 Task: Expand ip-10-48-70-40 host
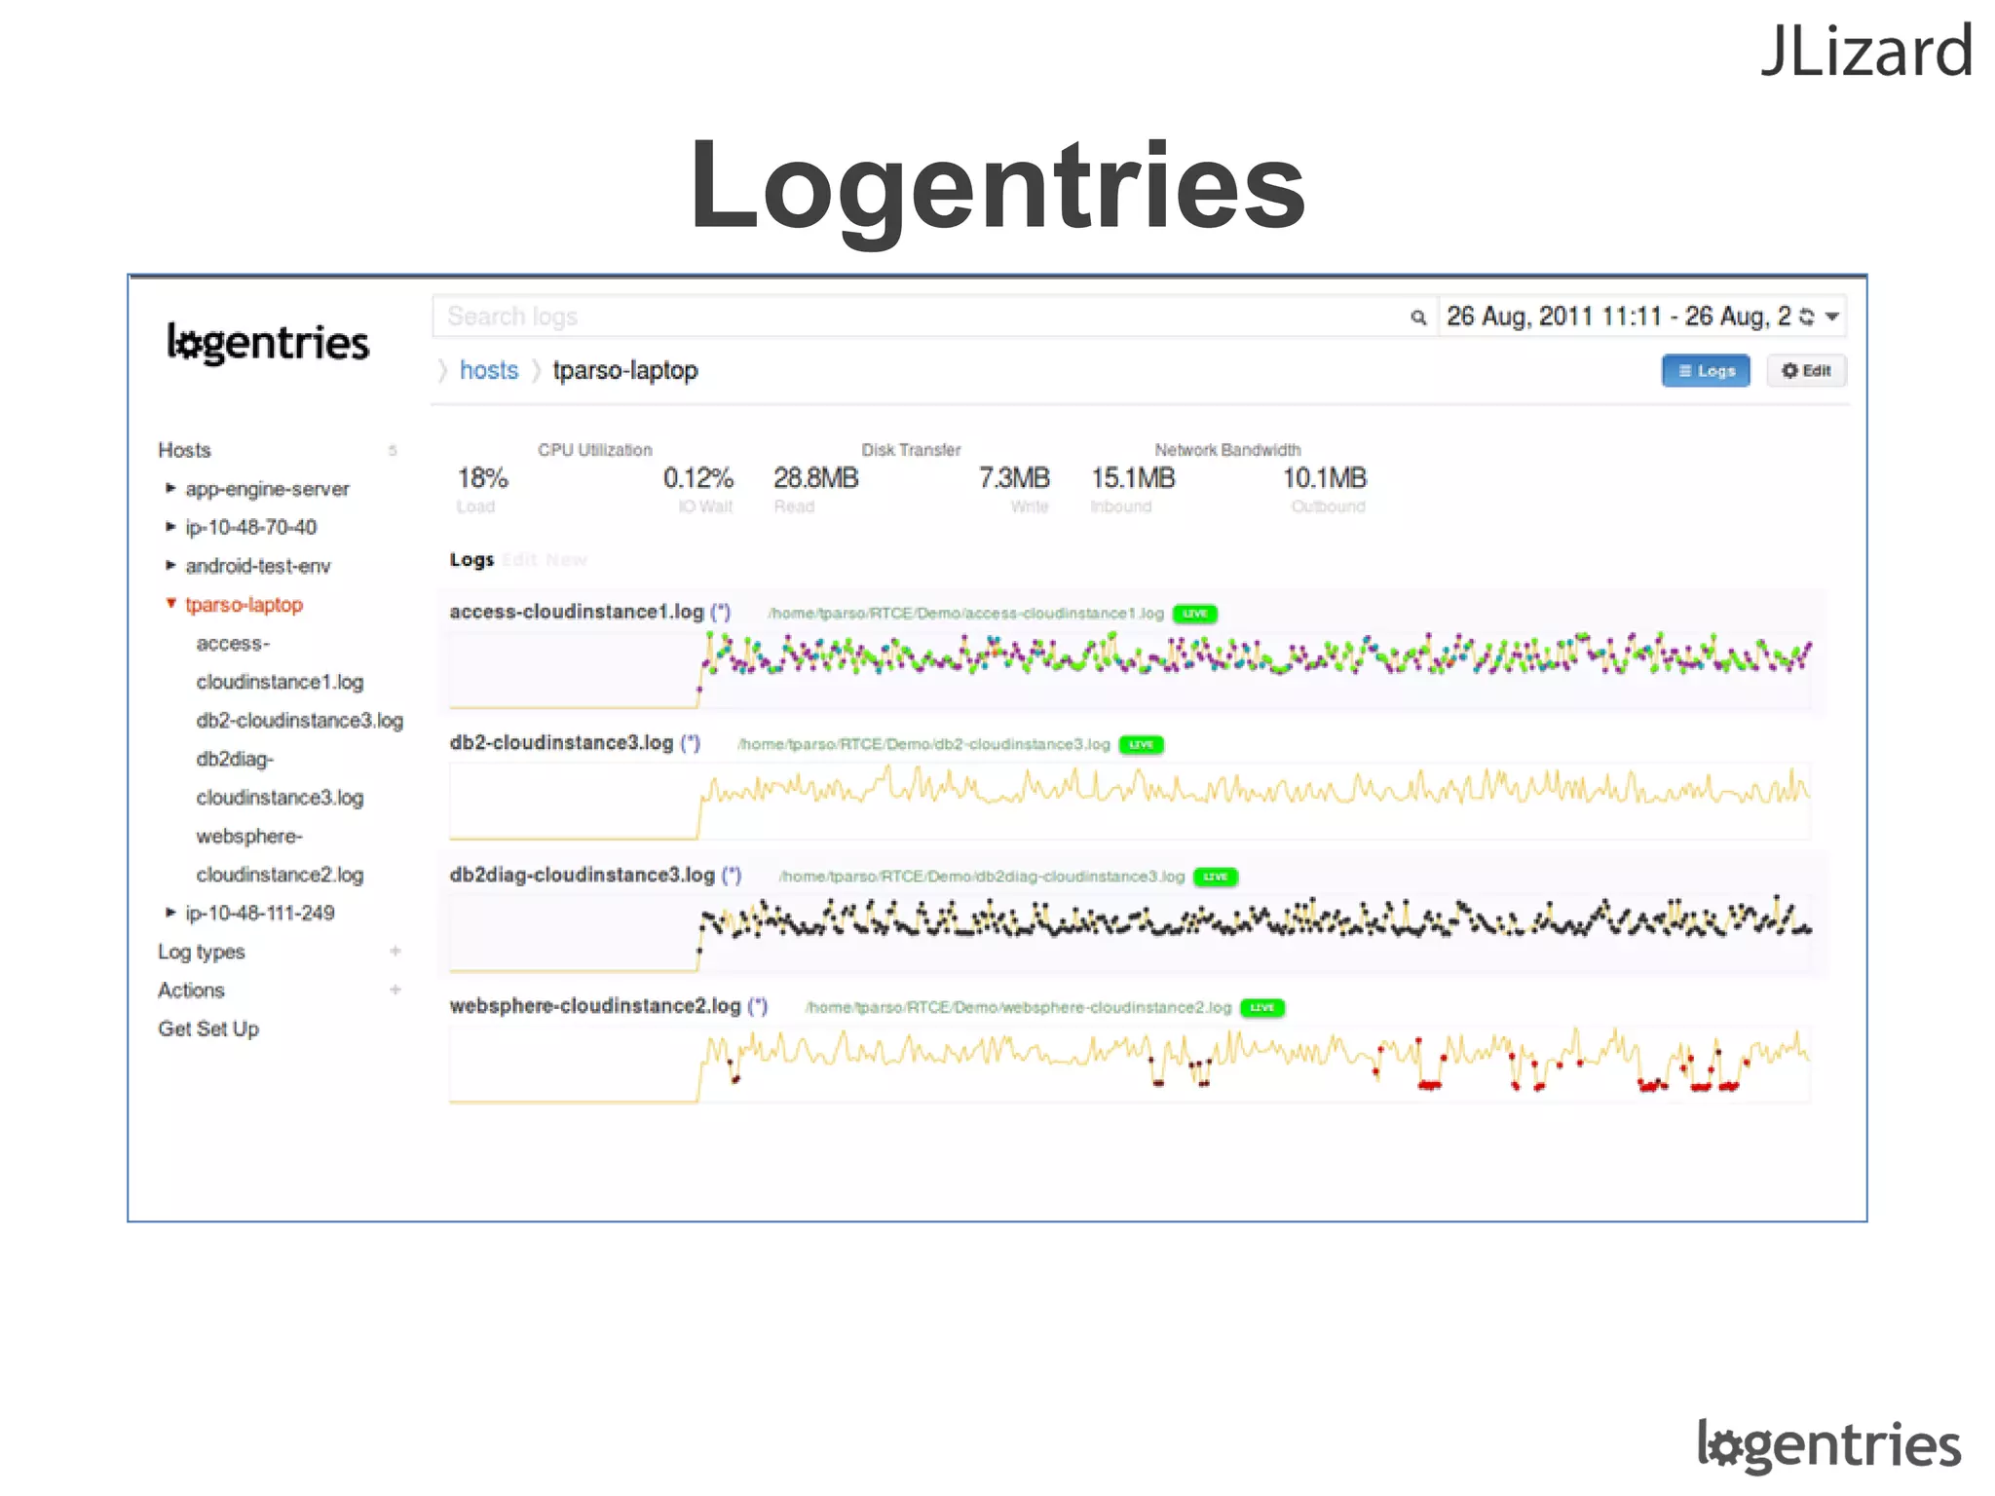pyautogui.click(x=171, y=527)
